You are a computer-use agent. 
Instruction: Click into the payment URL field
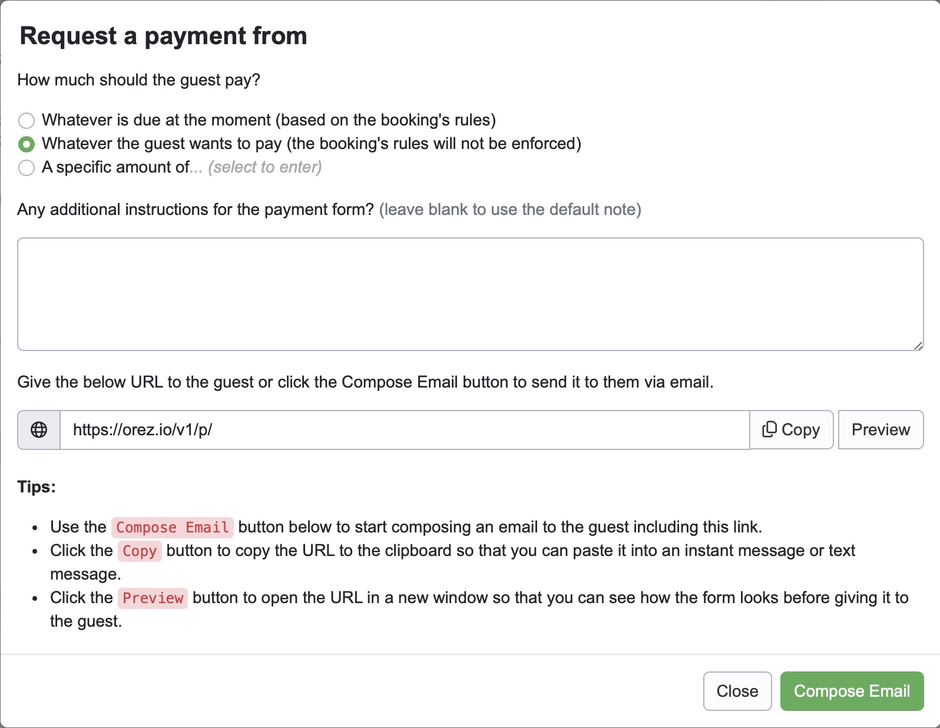(x=404, y=430)
